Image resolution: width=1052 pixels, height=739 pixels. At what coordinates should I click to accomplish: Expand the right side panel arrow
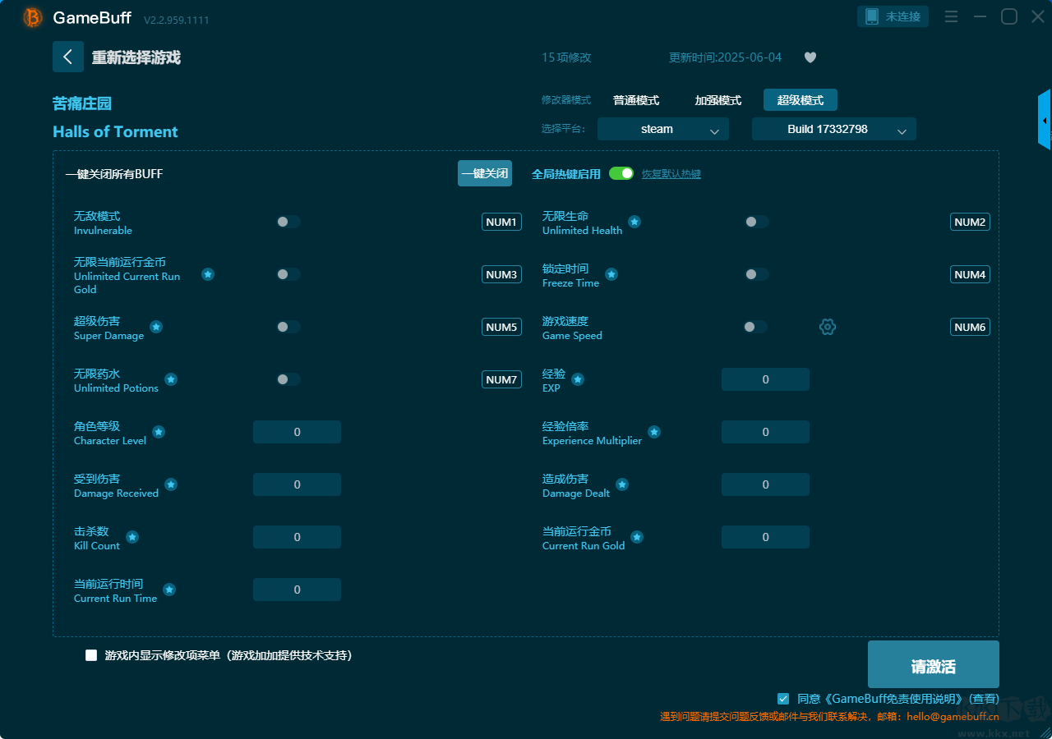click(1045, 121)
